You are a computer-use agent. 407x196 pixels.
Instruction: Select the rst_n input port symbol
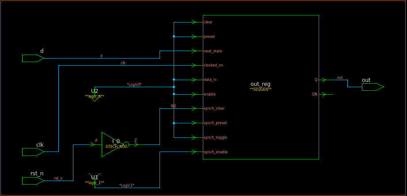point(33,181)
